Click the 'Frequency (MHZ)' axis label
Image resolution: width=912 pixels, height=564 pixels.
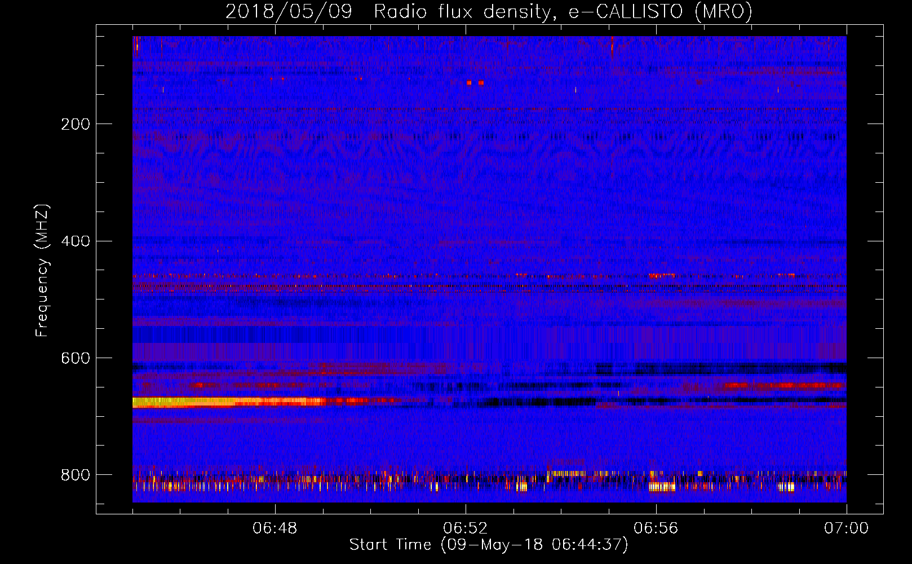[42, 270]
